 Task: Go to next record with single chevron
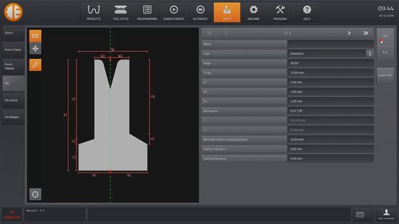click(x=349, y=33)
